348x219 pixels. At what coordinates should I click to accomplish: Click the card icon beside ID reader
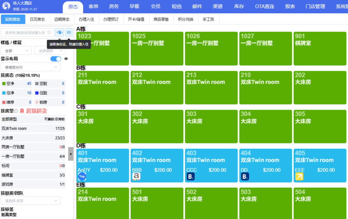click(x=69, y=32)
